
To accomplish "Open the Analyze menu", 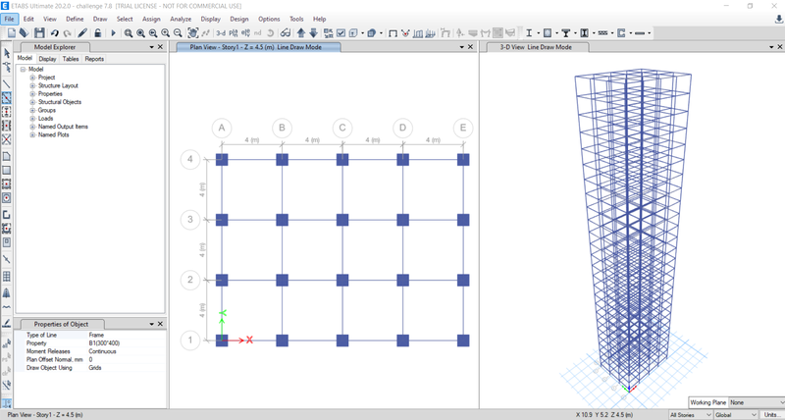I will (181, 19).
